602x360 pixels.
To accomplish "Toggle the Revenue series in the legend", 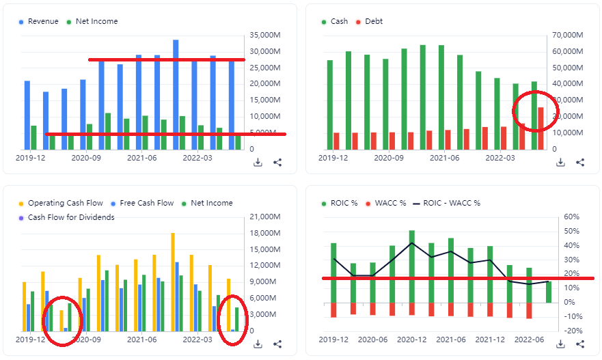I will click(x=42, y=21).
